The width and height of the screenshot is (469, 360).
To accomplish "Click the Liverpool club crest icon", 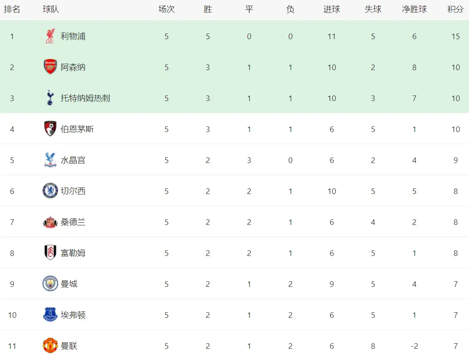I will [x=50, y=37].
